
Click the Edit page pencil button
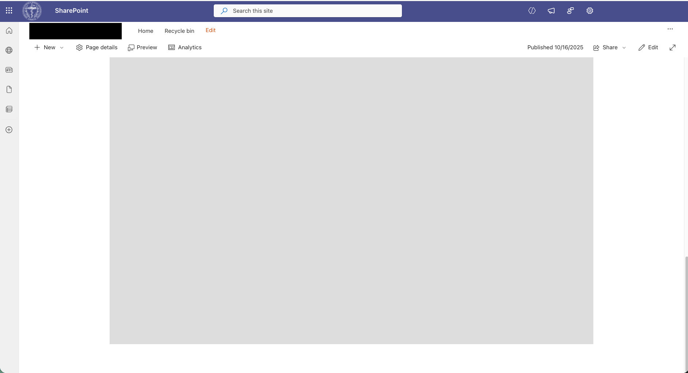coord(648,47)
